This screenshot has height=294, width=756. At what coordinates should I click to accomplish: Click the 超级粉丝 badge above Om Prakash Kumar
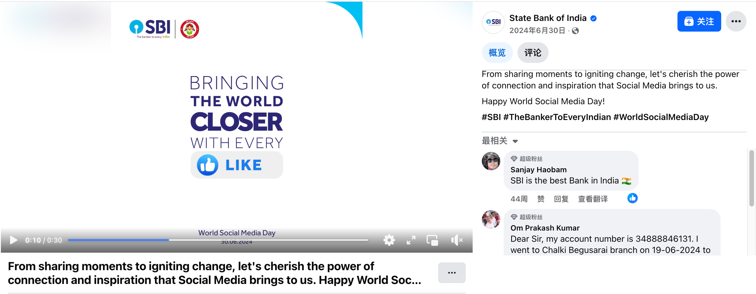pos(526,217)
